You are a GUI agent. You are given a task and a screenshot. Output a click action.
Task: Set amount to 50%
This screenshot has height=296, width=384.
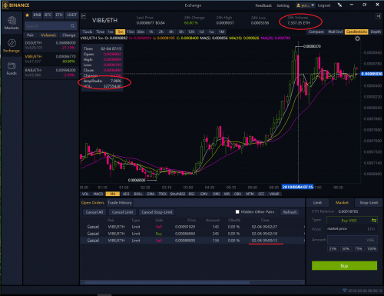point(346,248)
